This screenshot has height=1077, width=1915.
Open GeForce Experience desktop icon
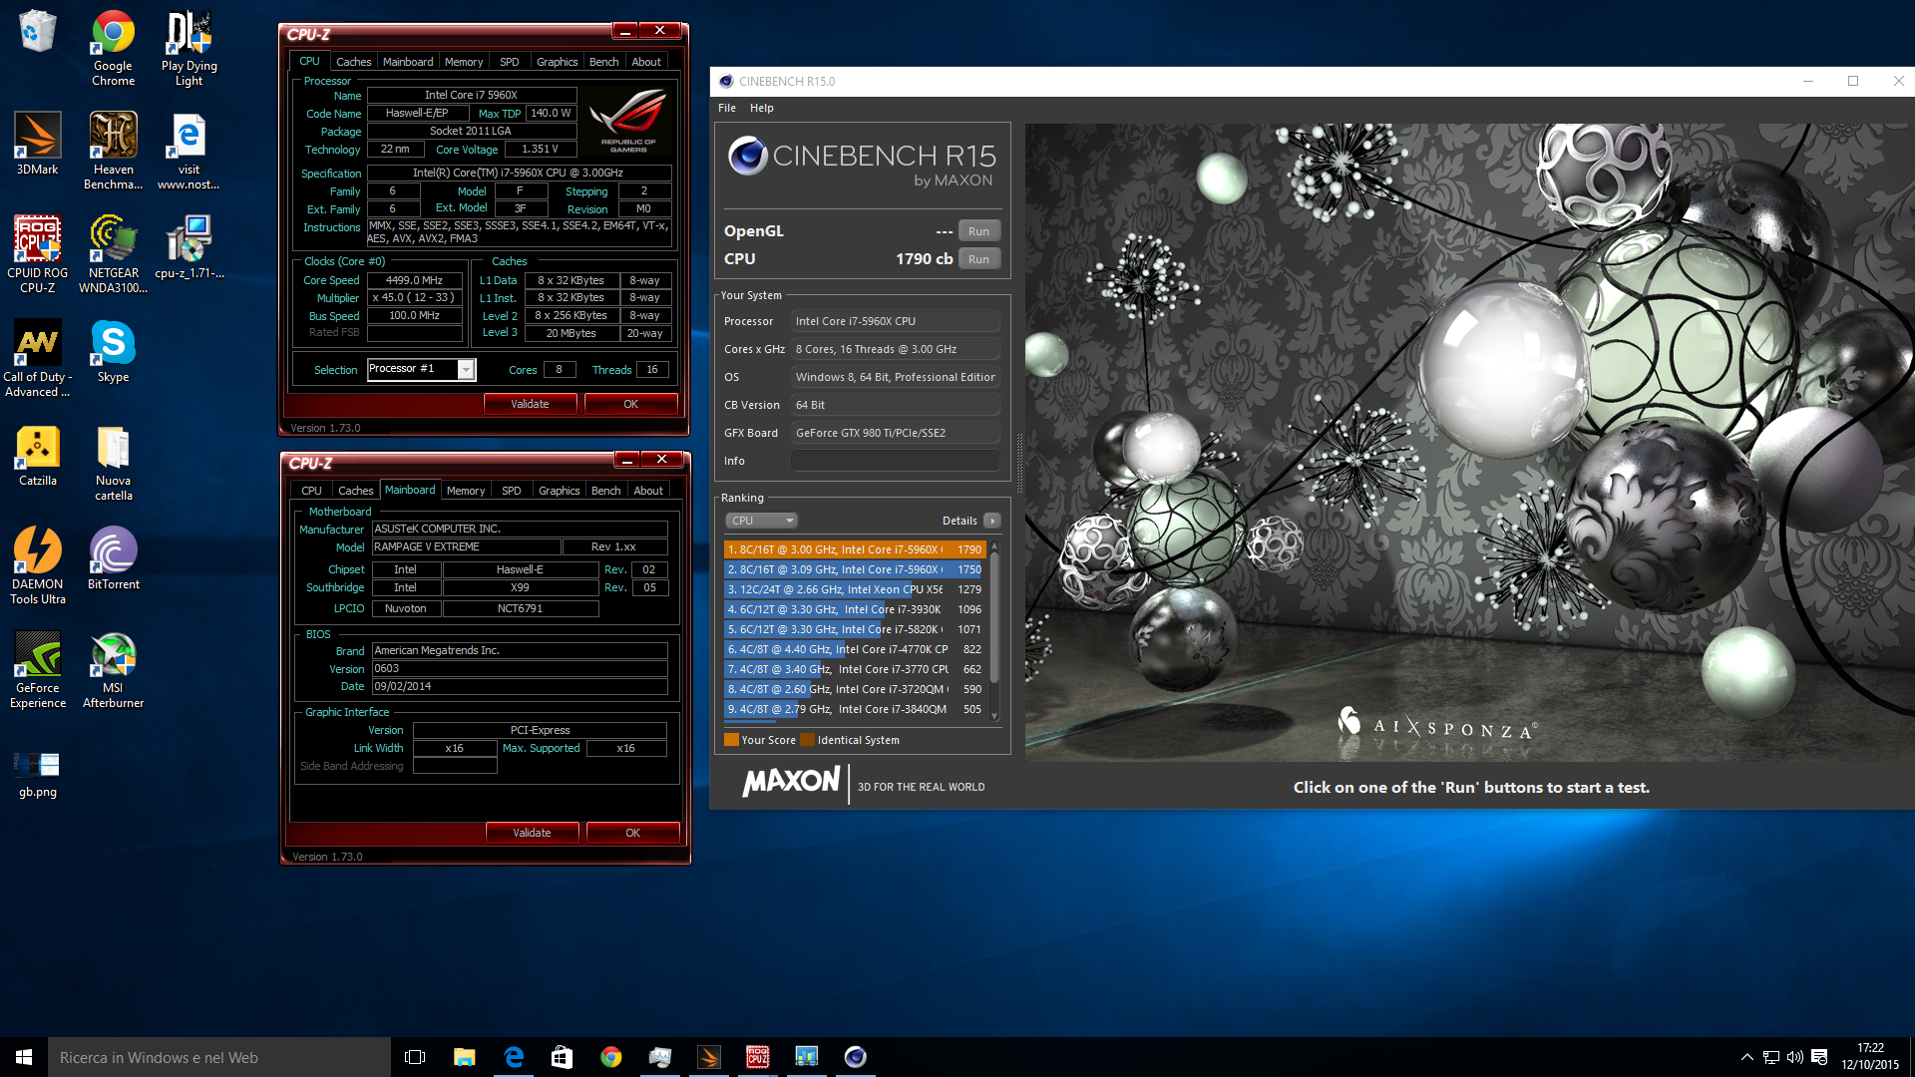37,670
